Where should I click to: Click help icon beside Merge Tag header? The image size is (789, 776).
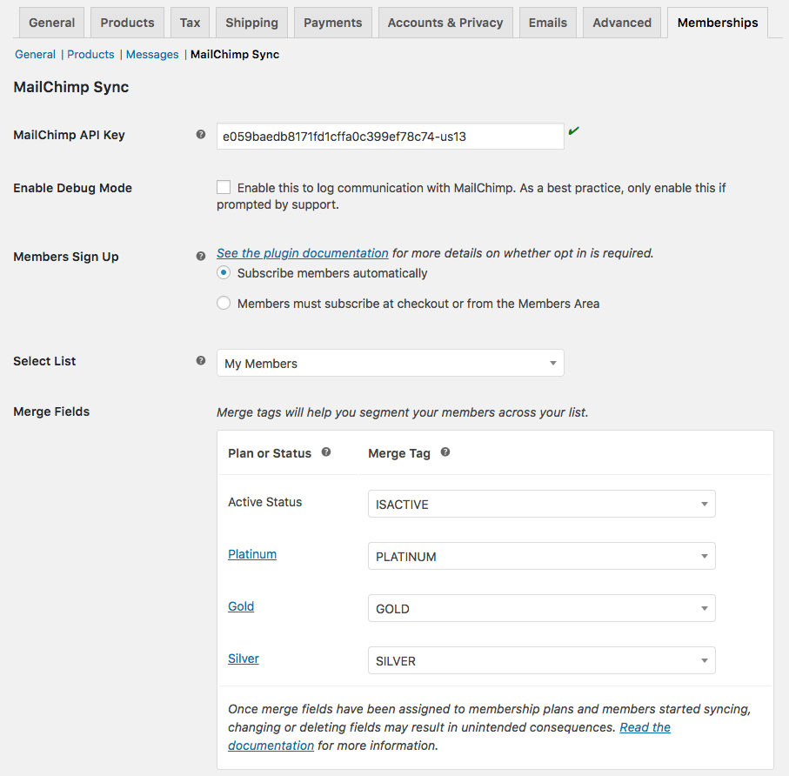tap(445, 452)
